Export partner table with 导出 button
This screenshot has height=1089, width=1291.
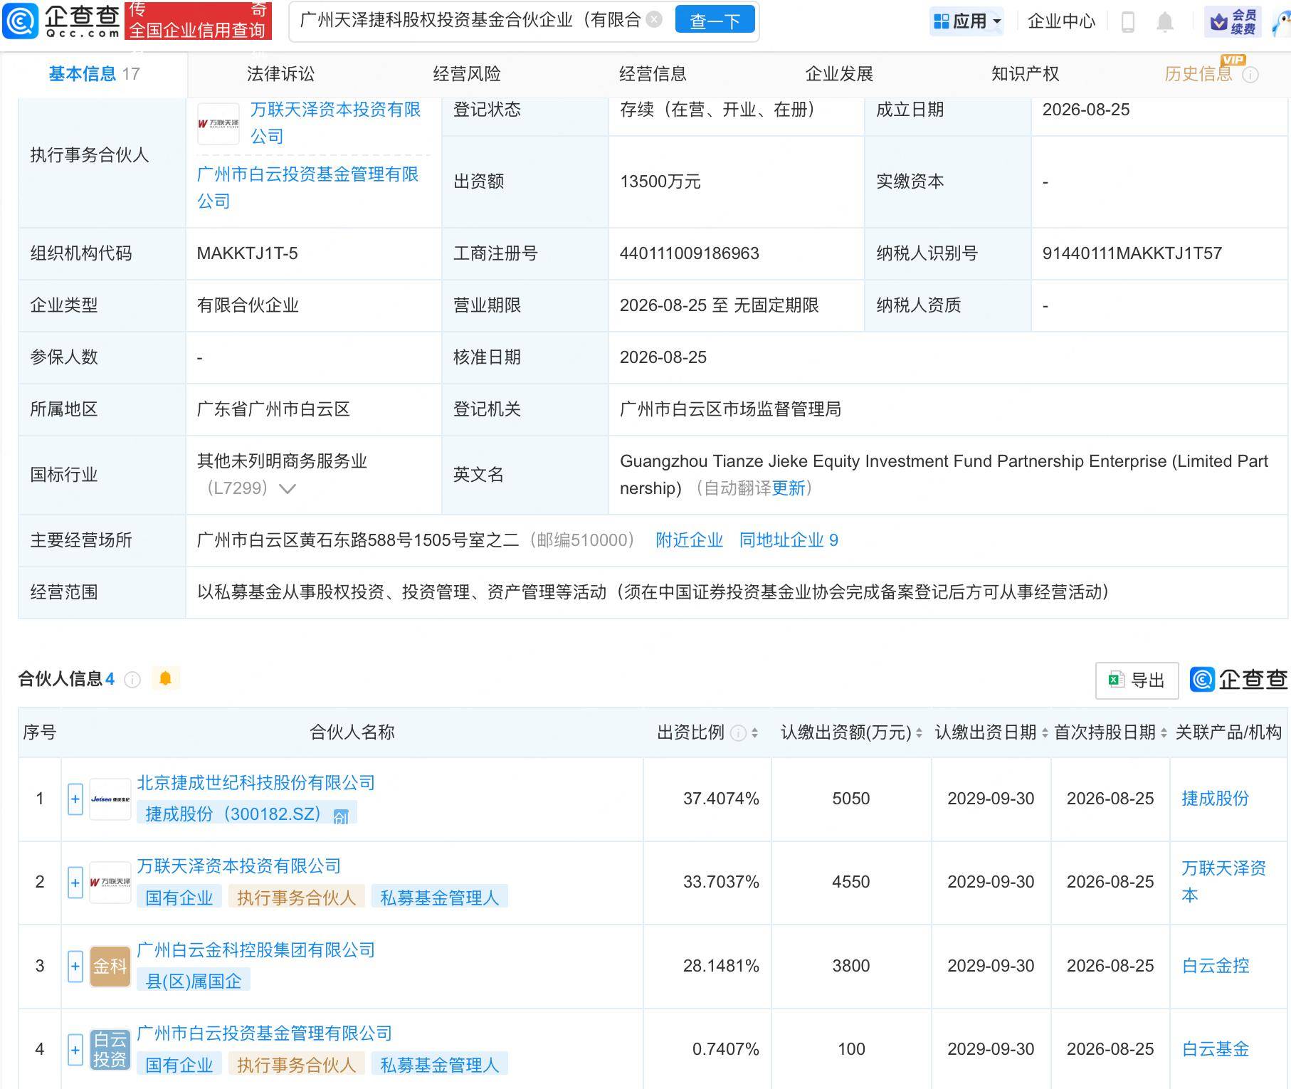click(x=1137, y=680)
